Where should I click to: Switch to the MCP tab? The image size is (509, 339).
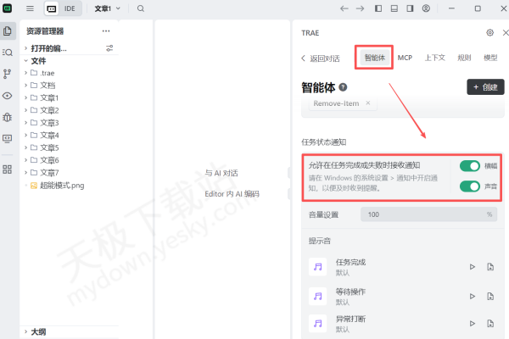[406, 58]
